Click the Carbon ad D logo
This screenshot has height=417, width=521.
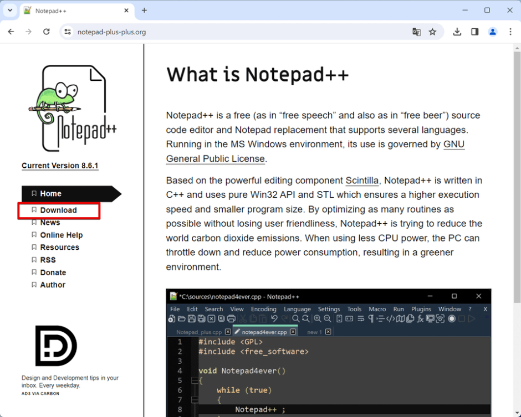56,346
